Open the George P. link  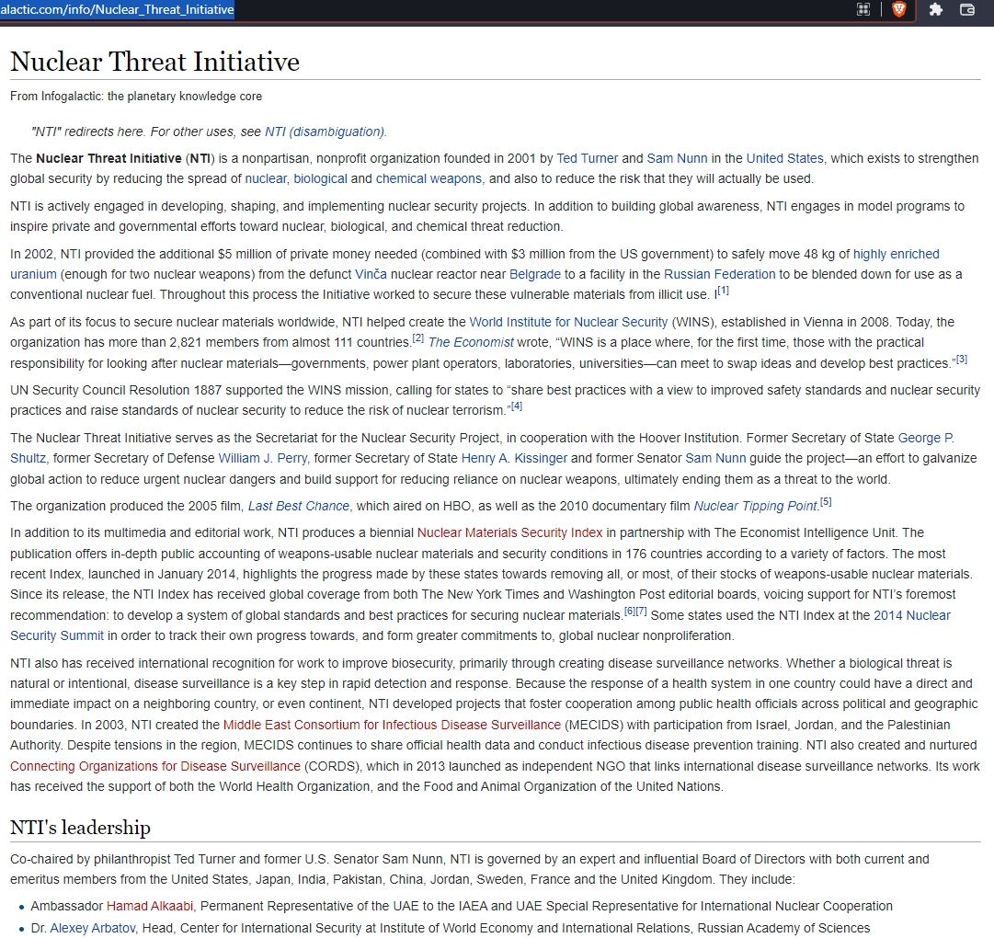tap(926, 438)
